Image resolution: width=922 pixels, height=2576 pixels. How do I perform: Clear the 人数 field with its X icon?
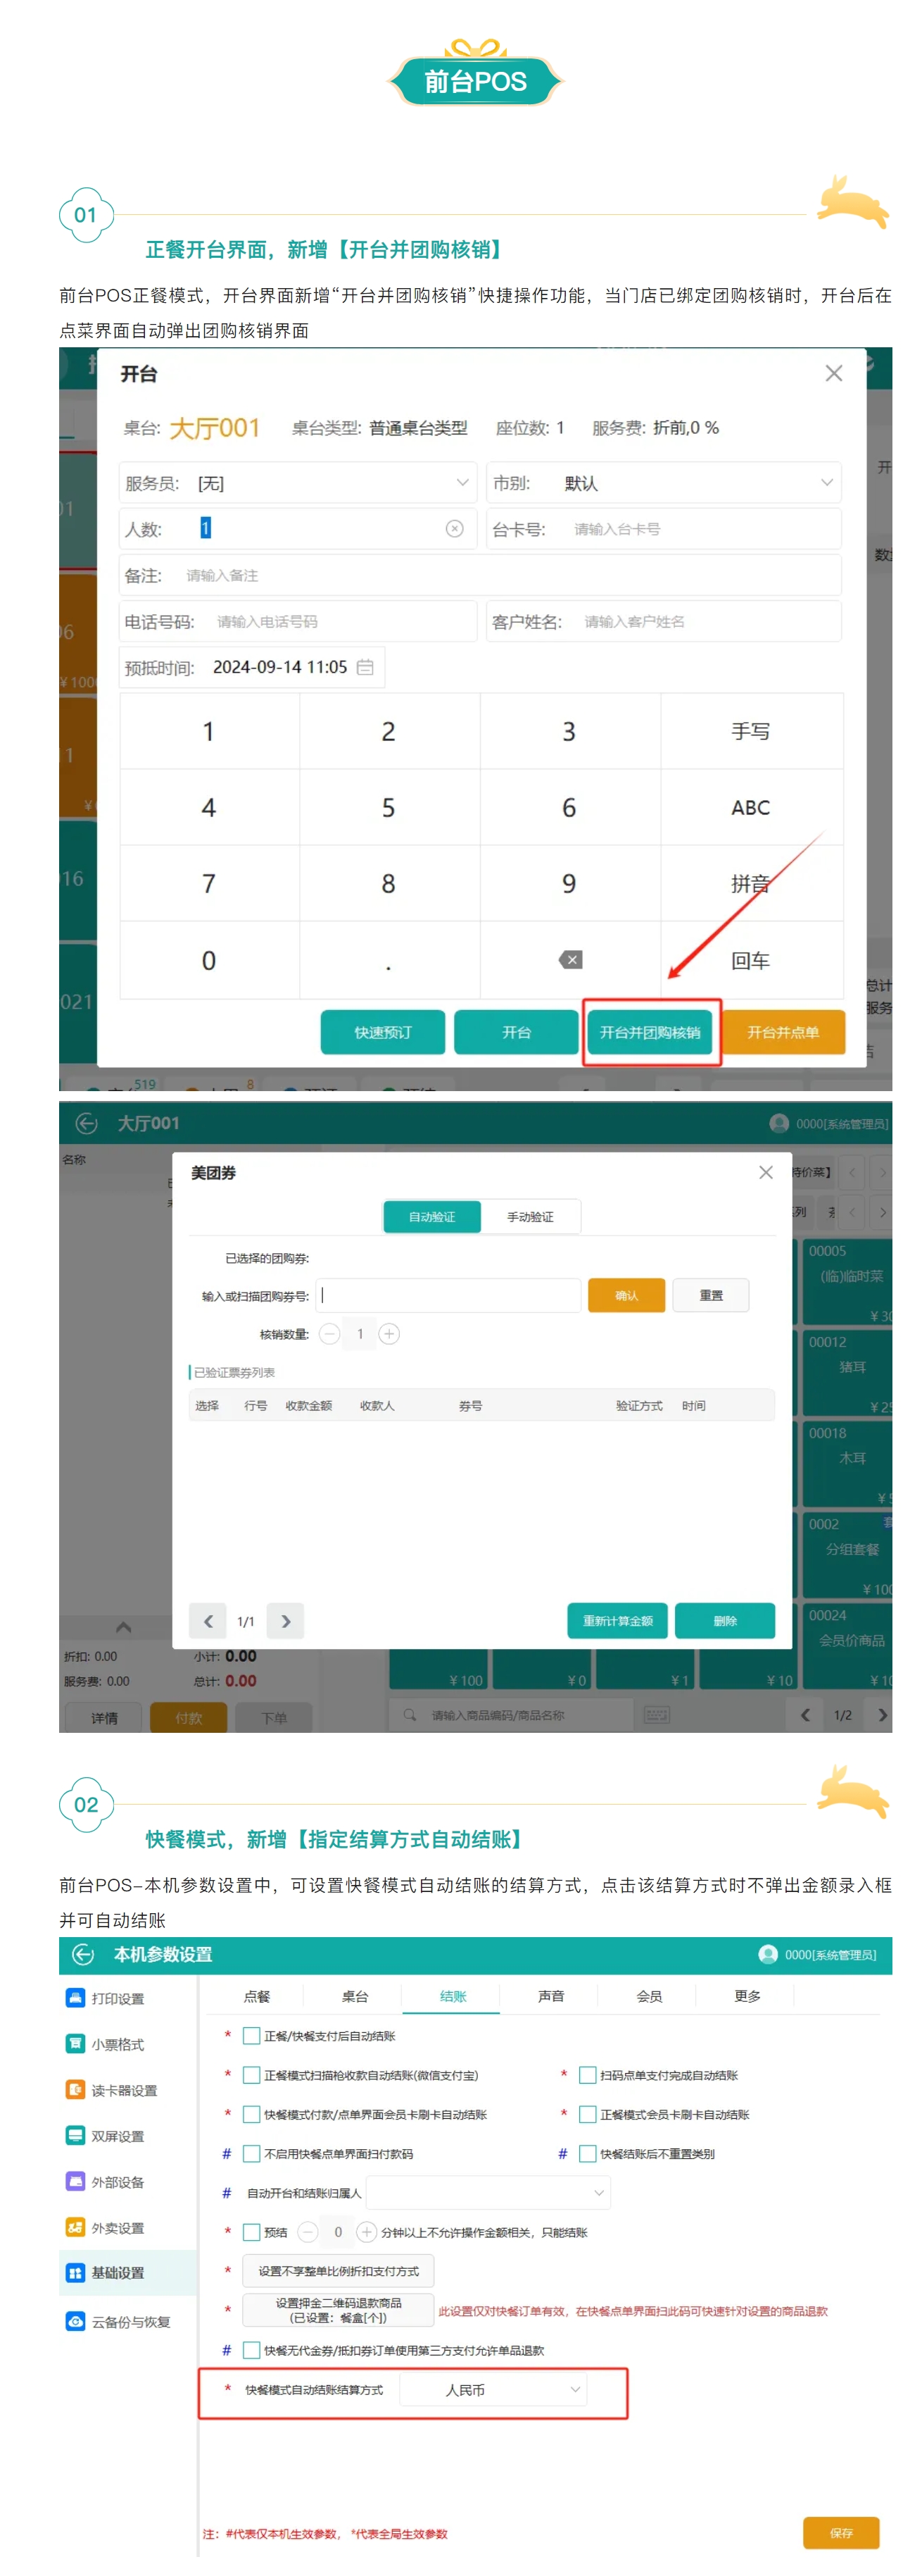[x=455, y=529]
